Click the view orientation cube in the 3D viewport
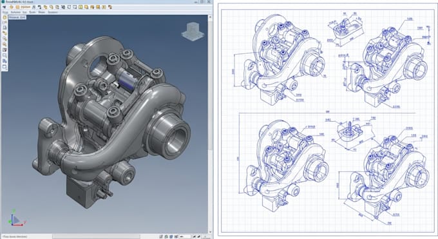 [193, 32]
